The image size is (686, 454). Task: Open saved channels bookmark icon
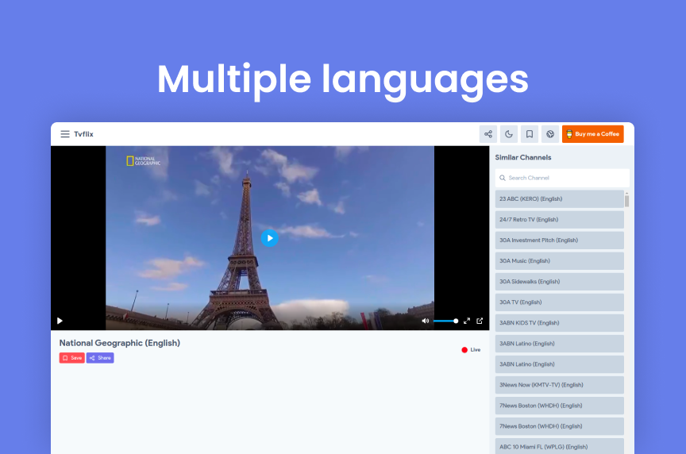pos(530,134)
